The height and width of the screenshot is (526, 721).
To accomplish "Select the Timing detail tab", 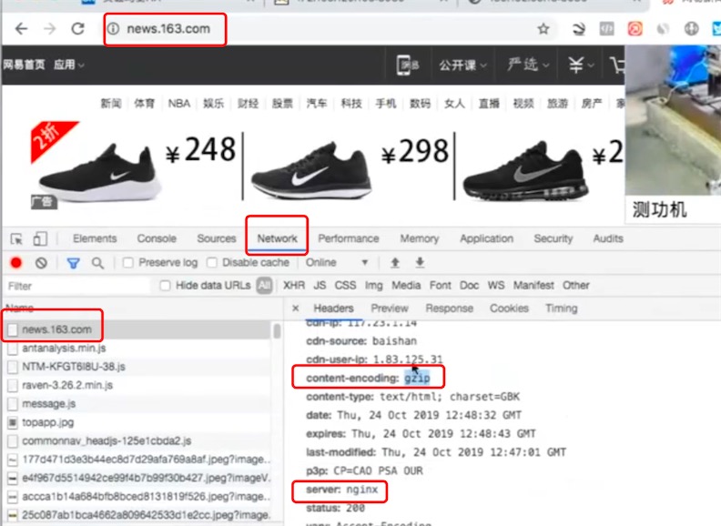I will pos(561,309).
